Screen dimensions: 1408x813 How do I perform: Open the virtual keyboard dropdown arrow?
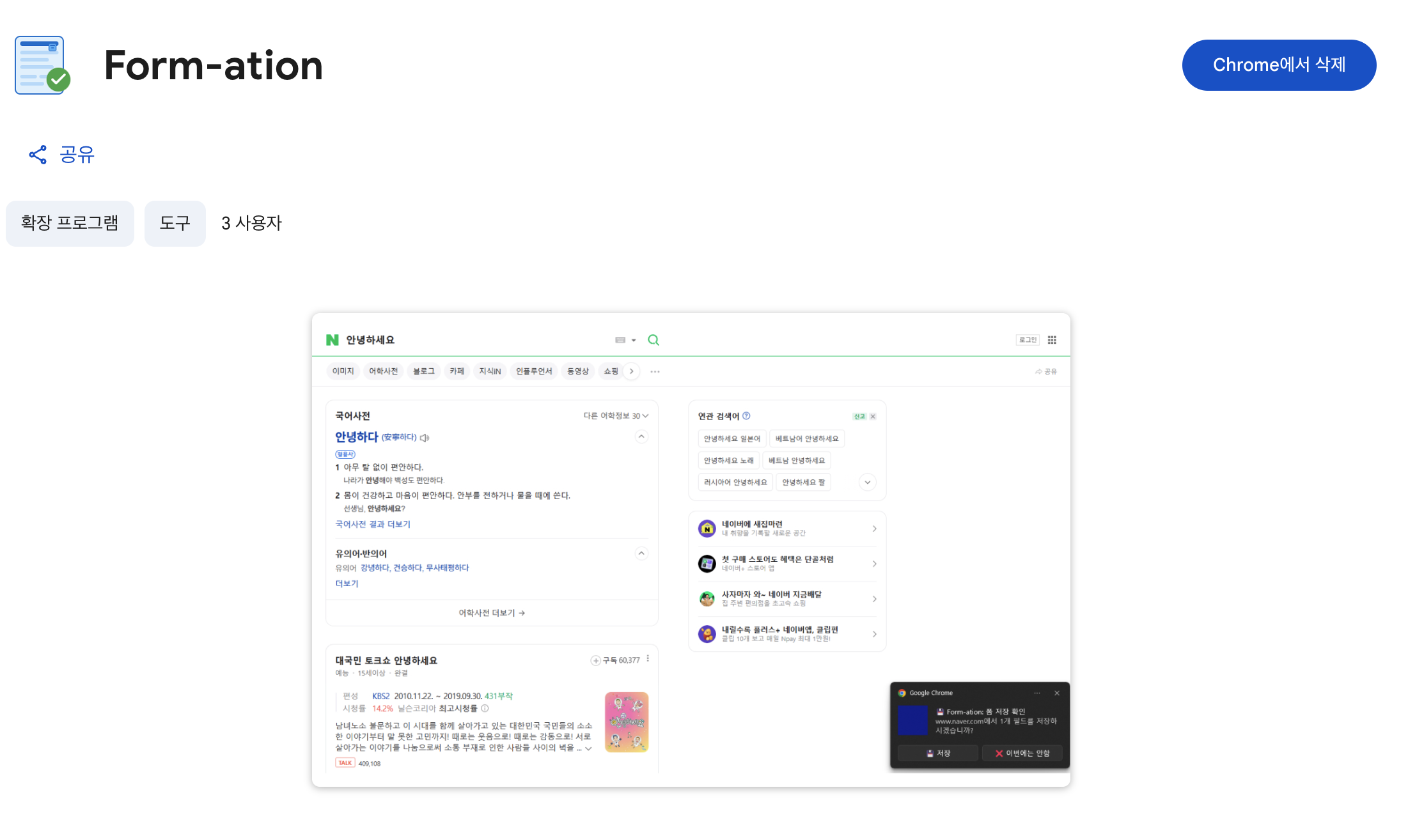click(x=634, y=340)
